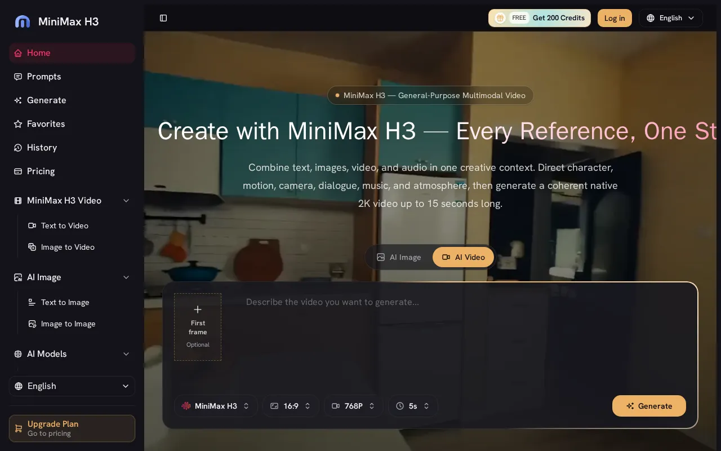This screenshot has height=451, width=721.
Task: Click the Image to Image icon
Action: [32, 324]
